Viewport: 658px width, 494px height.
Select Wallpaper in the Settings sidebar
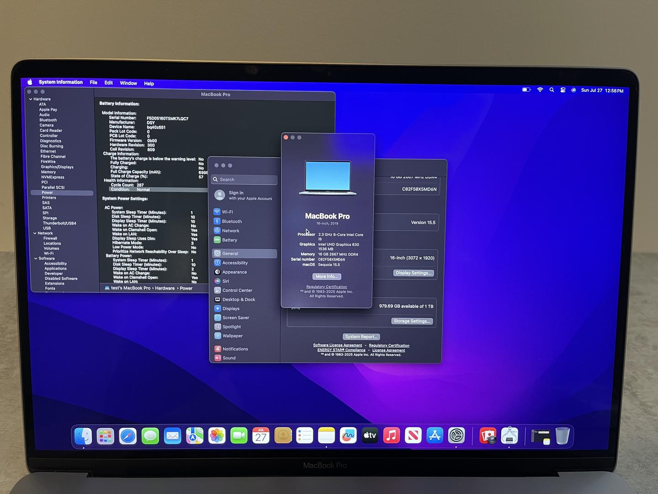244,336
